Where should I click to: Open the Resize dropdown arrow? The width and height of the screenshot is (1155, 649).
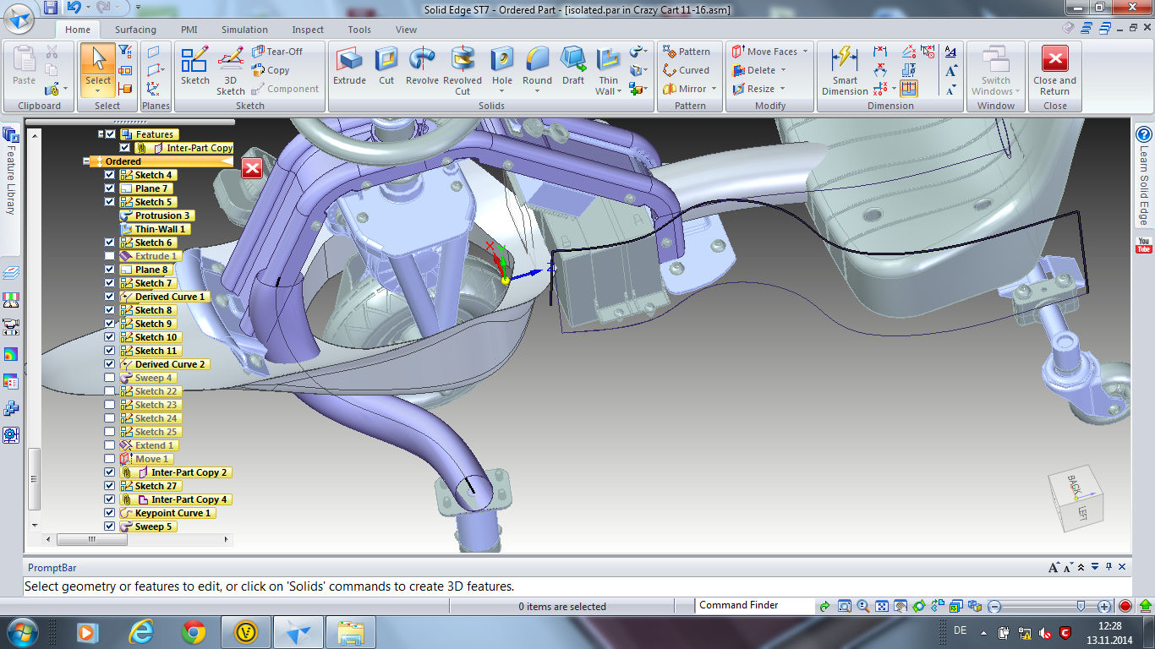(782, 89)
